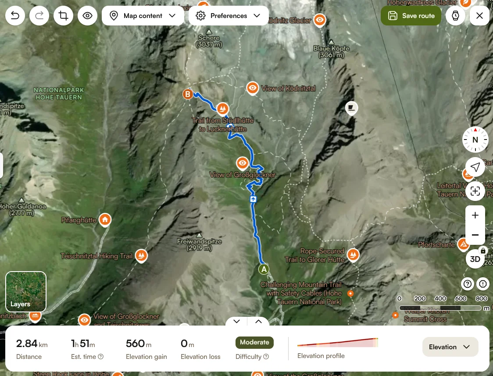Fit route to screen icon
Screen dimensions: 493x376
[x=475, y=191]
